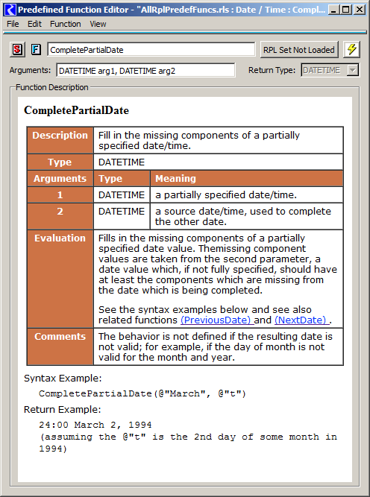This screenshot has width=370, height=497.
Task: Follow the PreviousDate link
Action: click(x=217, y=320)
